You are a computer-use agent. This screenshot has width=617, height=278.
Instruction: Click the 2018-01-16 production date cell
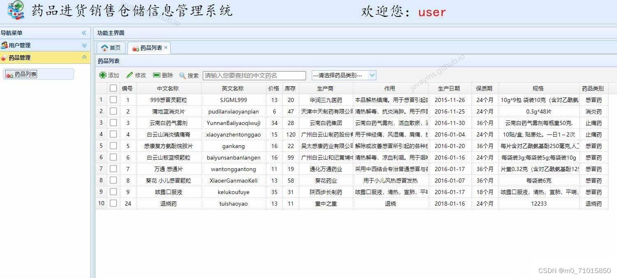(450, 204)
